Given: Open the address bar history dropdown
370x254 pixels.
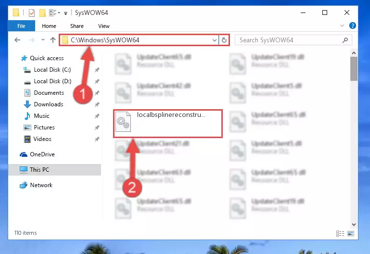Looking at the screenshot, I should (x=215, y=40).
